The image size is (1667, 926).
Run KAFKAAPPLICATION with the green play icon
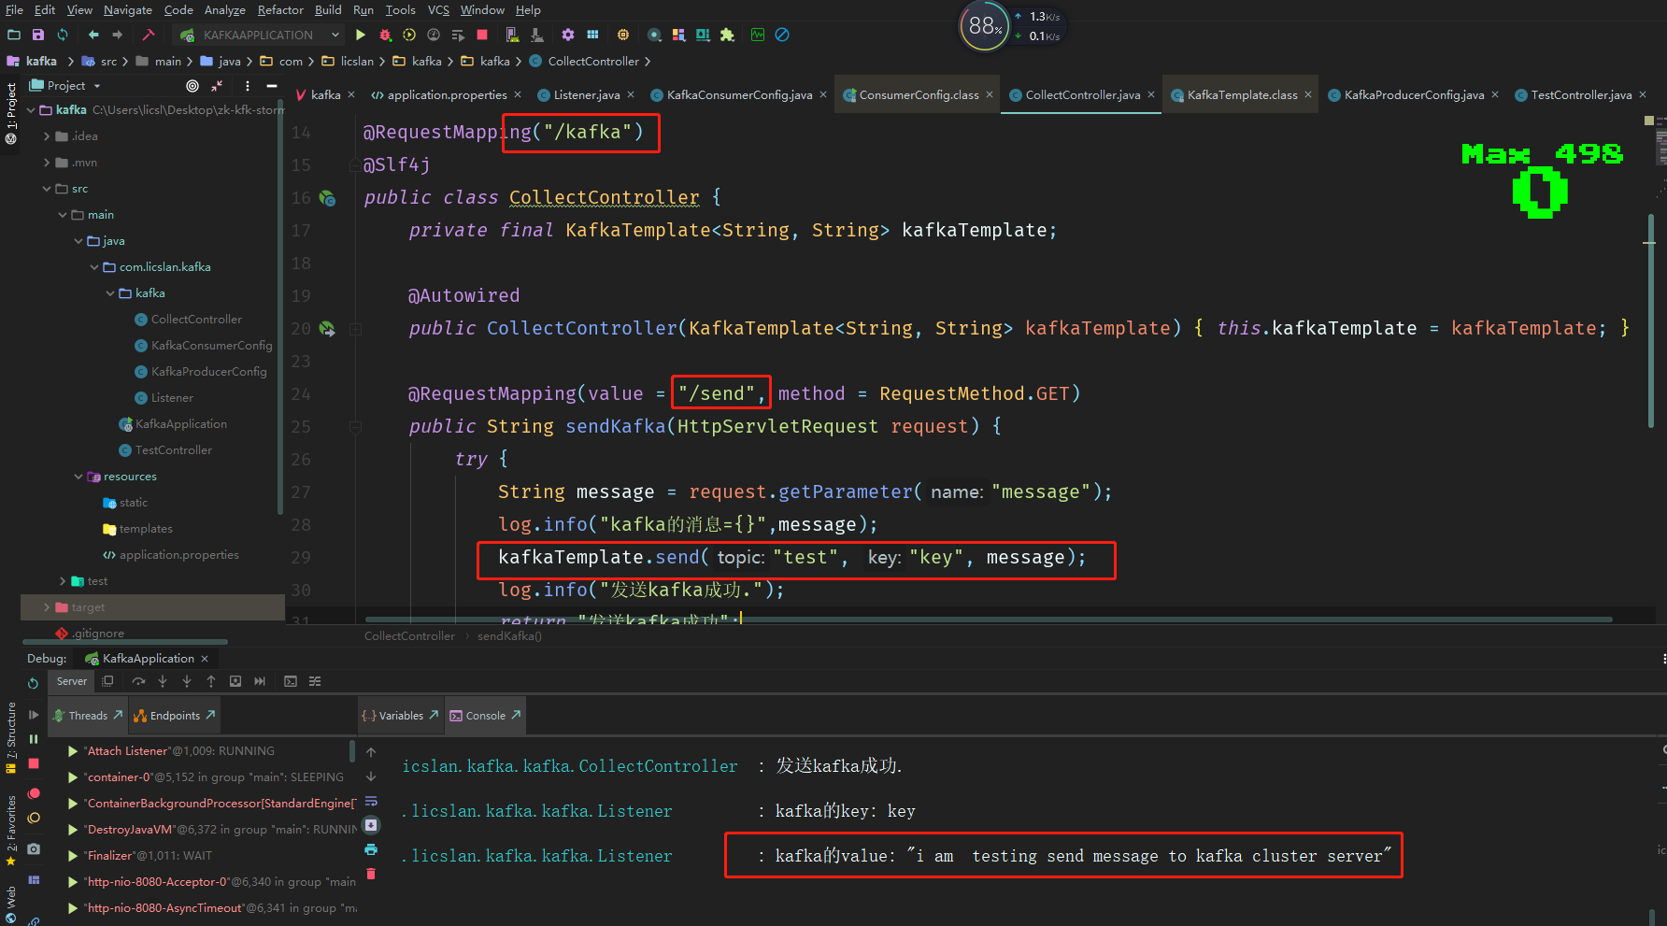(x=361, y=35)
